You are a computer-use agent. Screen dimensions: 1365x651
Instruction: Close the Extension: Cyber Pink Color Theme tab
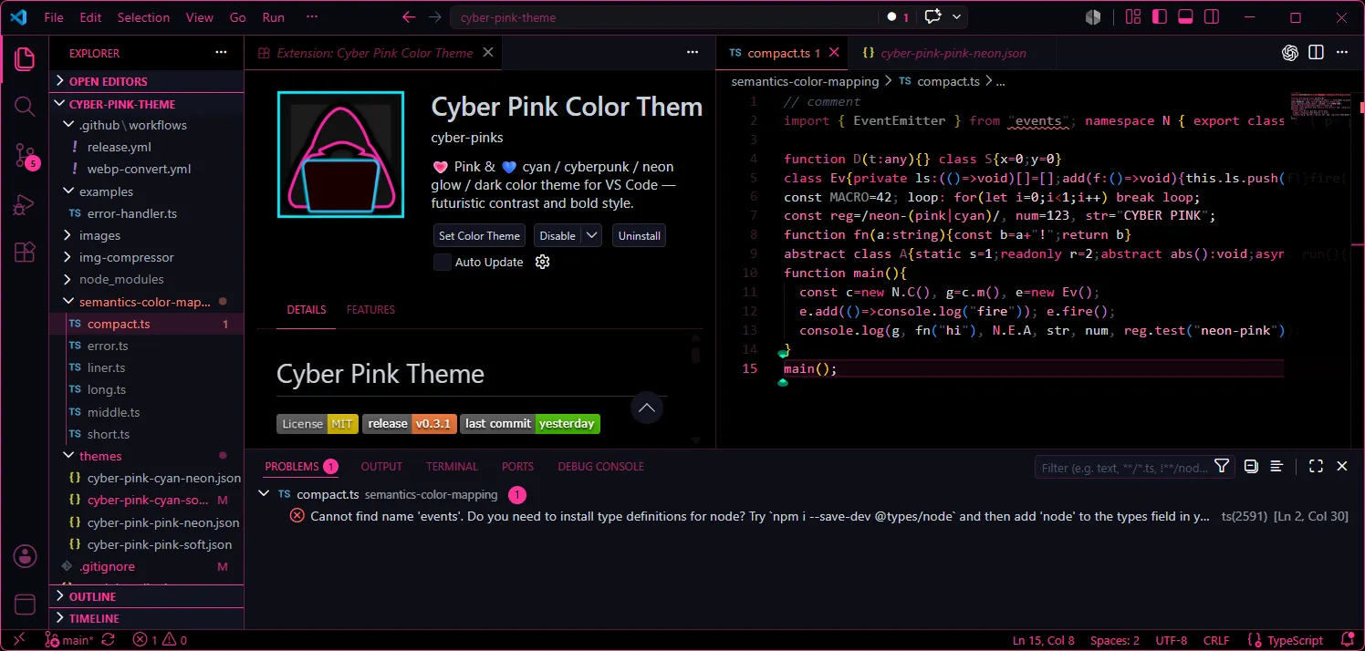click(488, 53)
